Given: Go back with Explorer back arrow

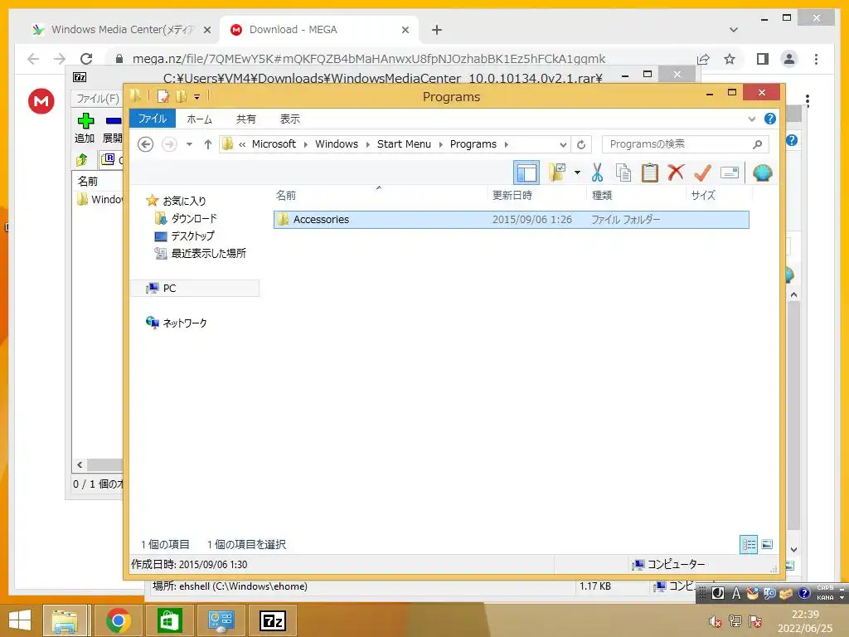Looking at the screenshot, I should (145, 144).
